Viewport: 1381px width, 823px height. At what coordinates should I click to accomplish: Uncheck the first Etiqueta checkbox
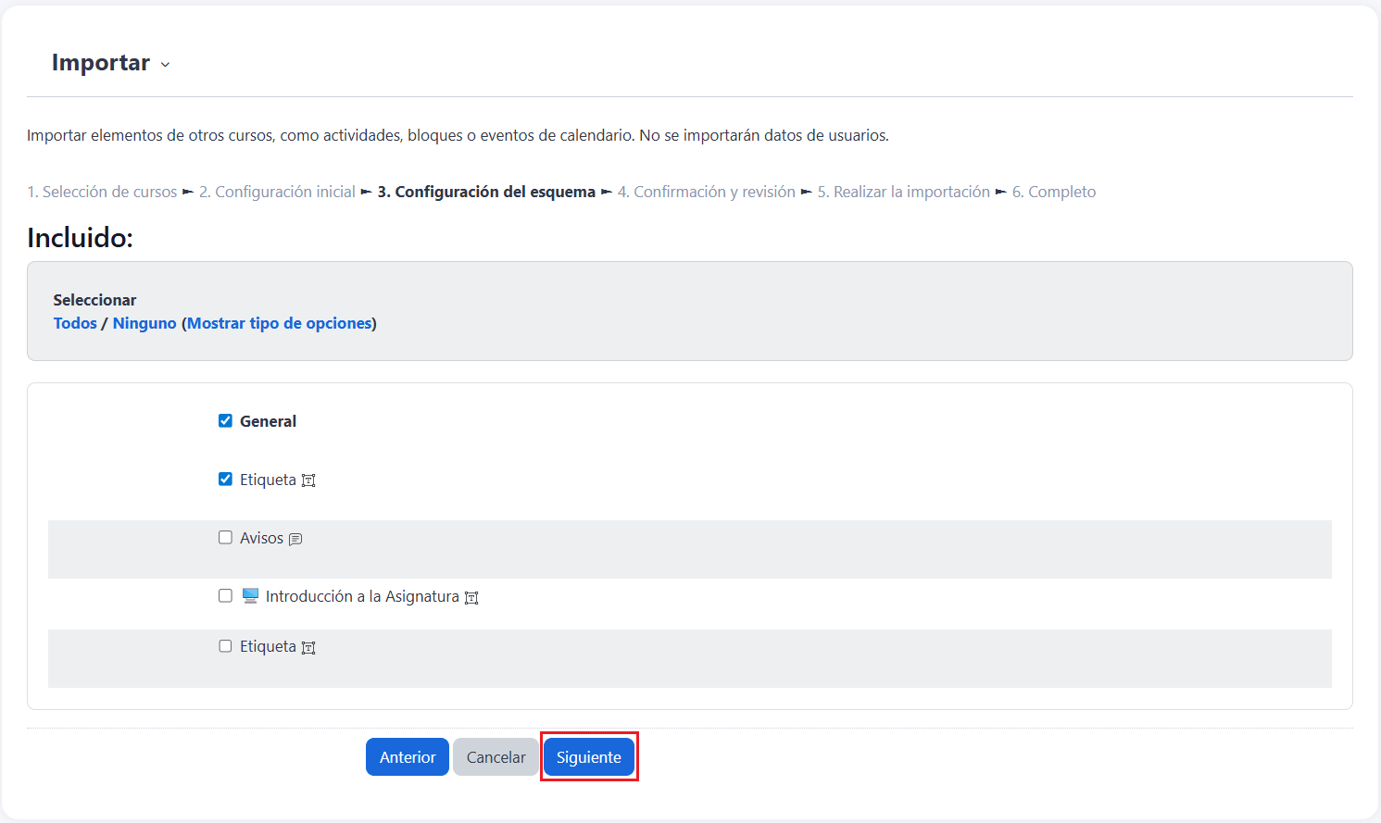pos(225,479)
